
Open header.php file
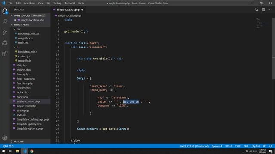(x=23, y=88)
